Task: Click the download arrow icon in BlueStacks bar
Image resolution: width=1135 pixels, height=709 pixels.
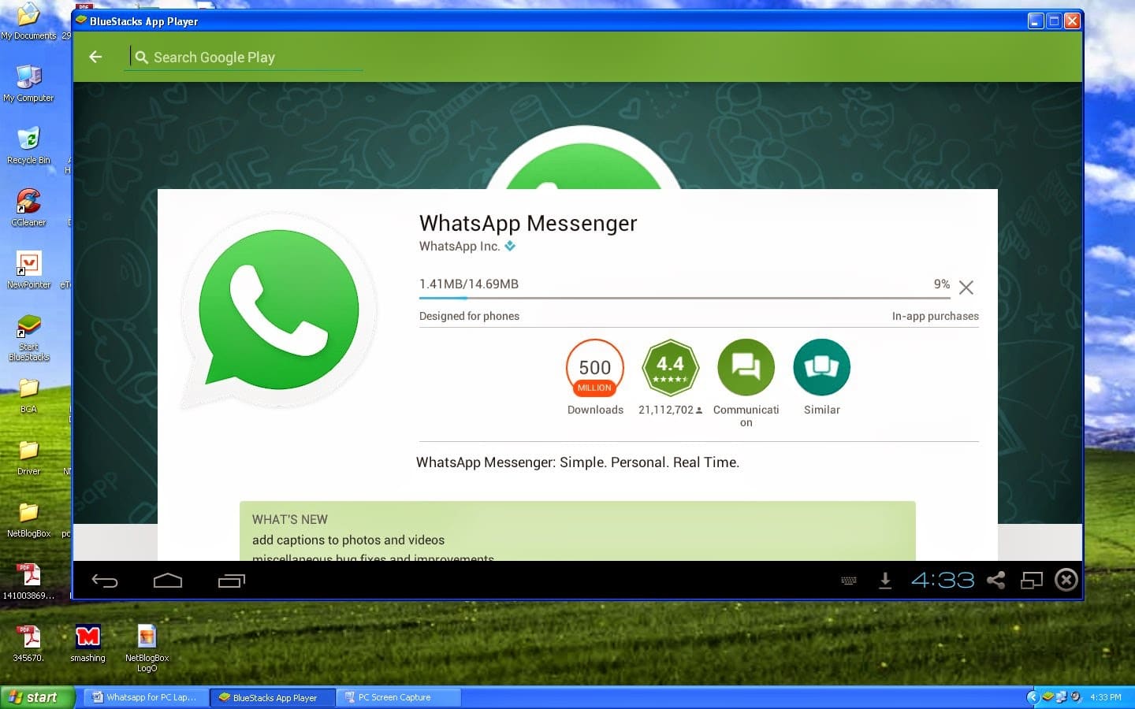Action: (x=885, y=581)
